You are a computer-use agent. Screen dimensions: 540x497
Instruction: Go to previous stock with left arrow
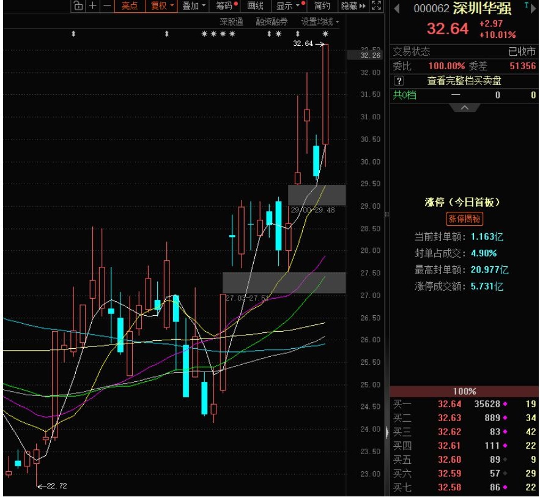[397, 9]
